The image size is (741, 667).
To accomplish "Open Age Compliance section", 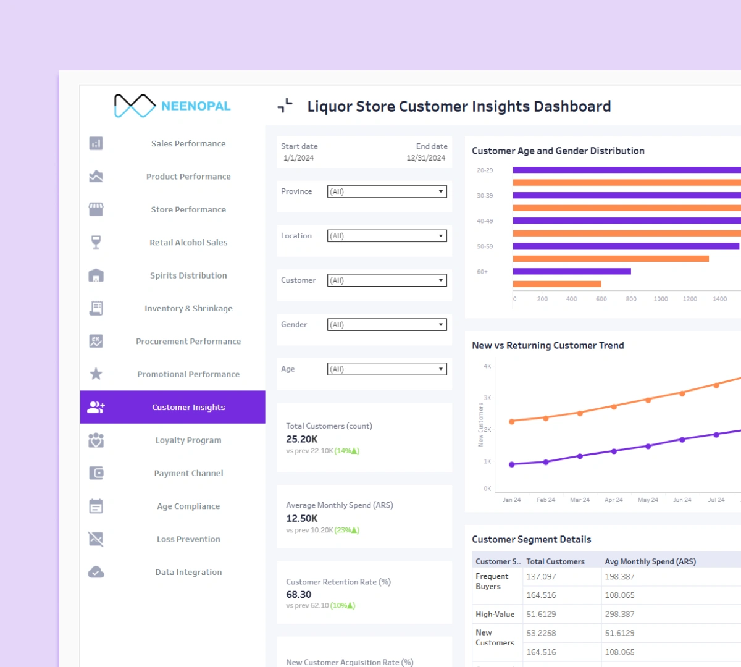I will pyautogui.click(x=188, y=506).
